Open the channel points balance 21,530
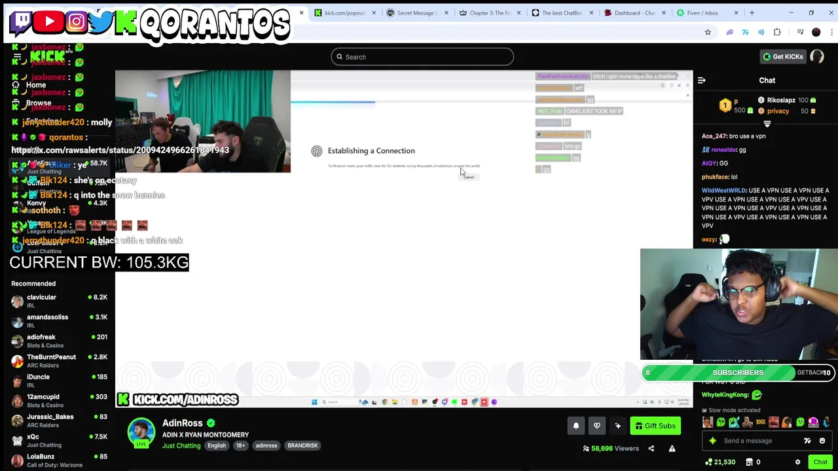Image resolution: width=838 pixels, height=471 pixels. click(x=720, y=462)
